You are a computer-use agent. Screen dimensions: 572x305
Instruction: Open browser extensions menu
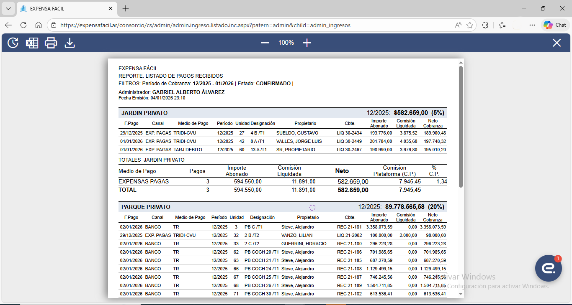point(485,25)
